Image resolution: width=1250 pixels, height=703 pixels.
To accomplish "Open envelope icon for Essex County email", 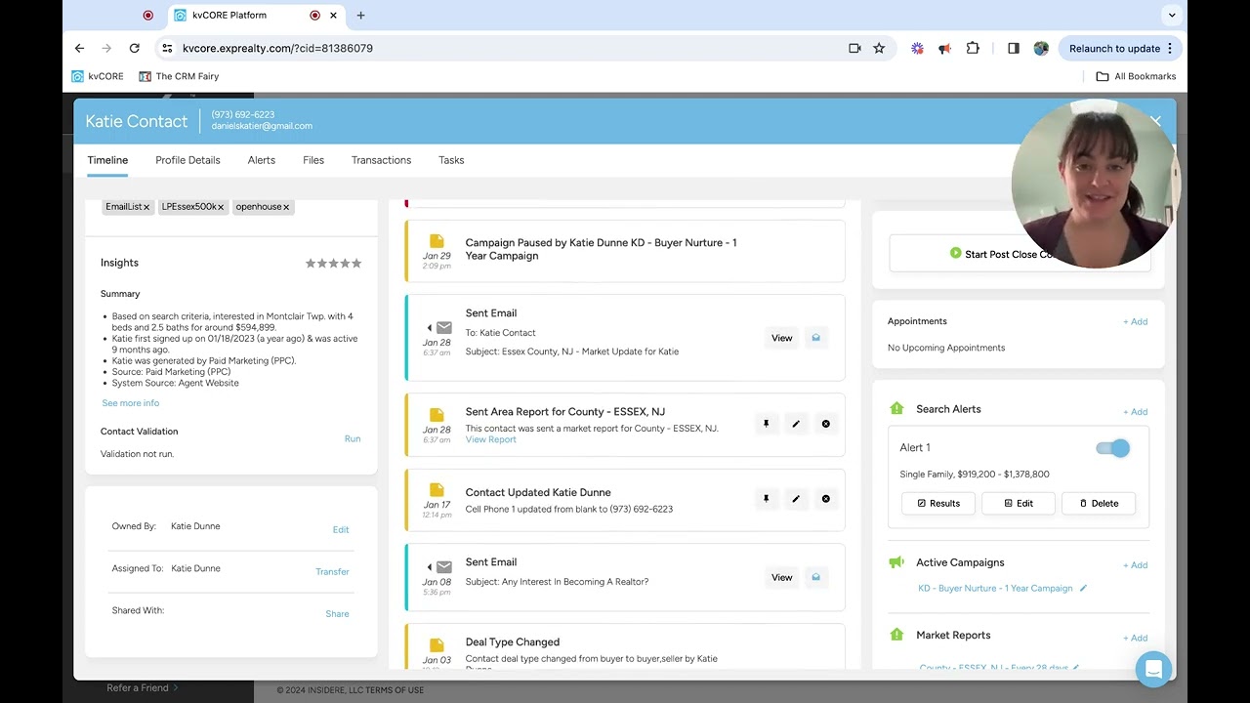I will pos(815,338).
